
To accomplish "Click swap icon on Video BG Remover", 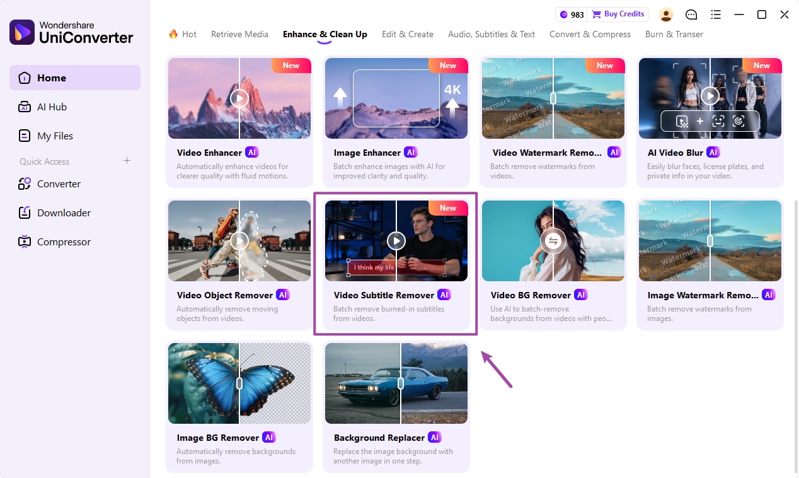I will 553,240.
